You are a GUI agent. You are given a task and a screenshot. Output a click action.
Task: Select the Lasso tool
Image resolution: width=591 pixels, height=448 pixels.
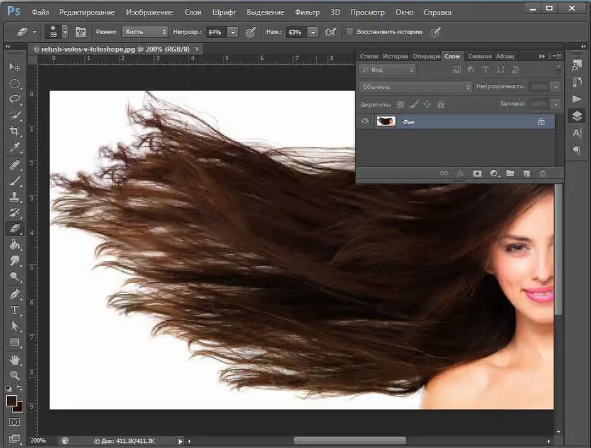[x=14, y=99]
